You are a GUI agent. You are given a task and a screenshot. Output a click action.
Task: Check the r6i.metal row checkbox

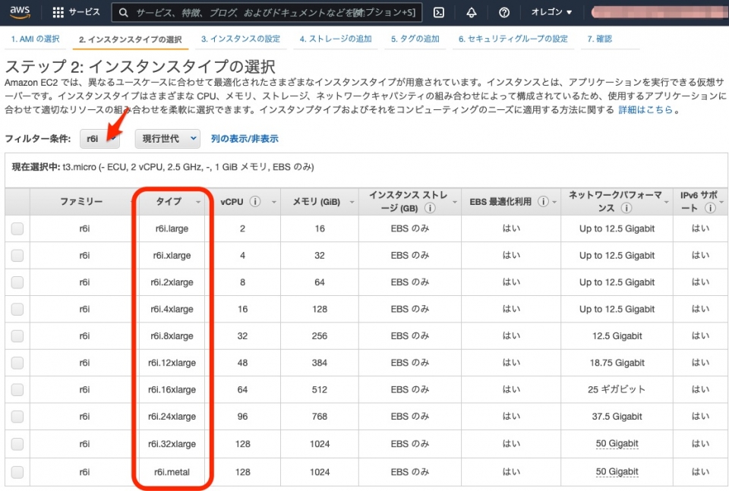pos(17,471)
